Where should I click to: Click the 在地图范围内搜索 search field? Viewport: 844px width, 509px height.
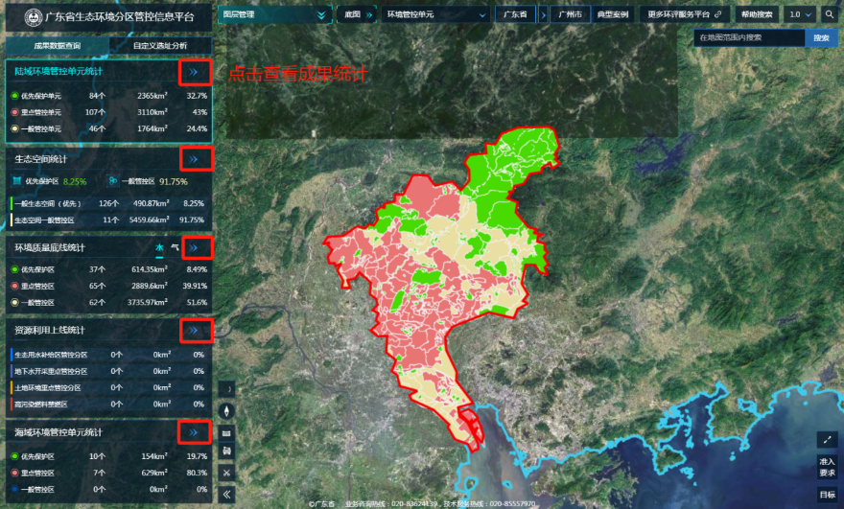(748, 37)
